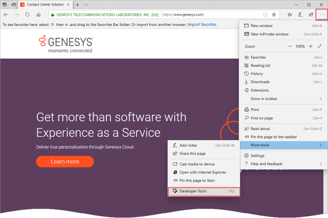Open Developer Tools

[x=204, y=191]
